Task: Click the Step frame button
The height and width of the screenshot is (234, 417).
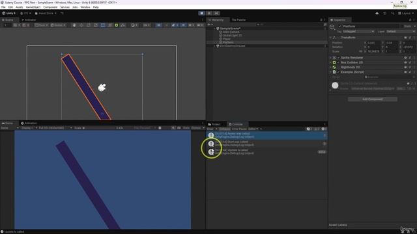Action: 216,13
